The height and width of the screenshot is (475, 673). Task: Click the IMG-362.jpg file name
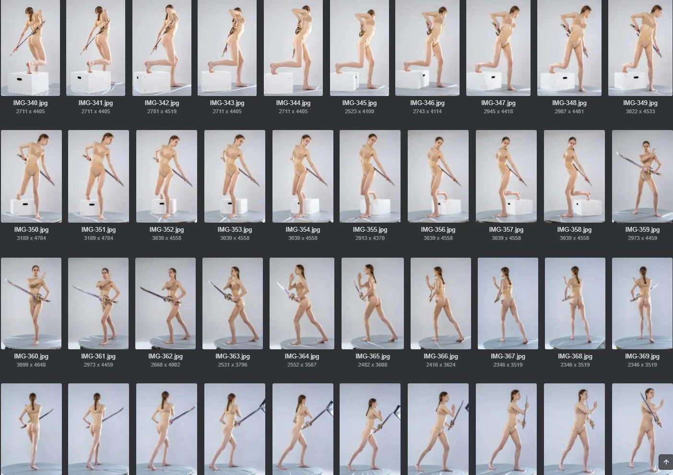[165, 356]
